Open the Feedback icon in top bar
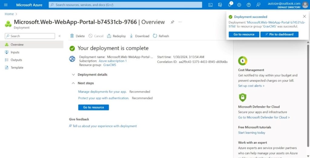The height and width of the screenshot is (158, 310). [258, 5]
